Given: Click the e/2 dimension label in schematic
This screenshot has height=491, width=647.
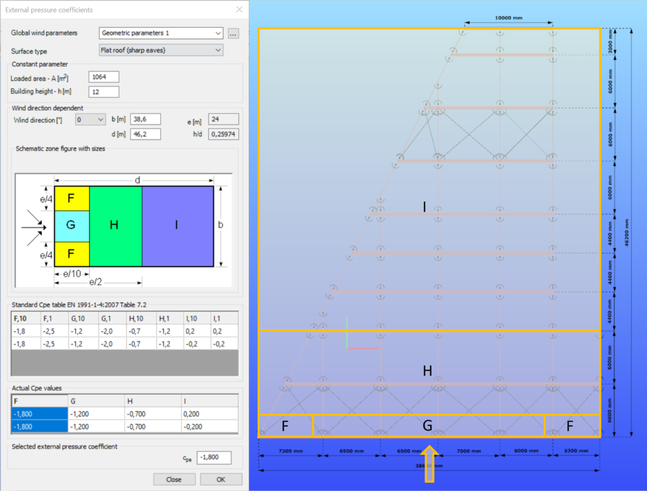Looking at the screenshot, I should 95,282.
